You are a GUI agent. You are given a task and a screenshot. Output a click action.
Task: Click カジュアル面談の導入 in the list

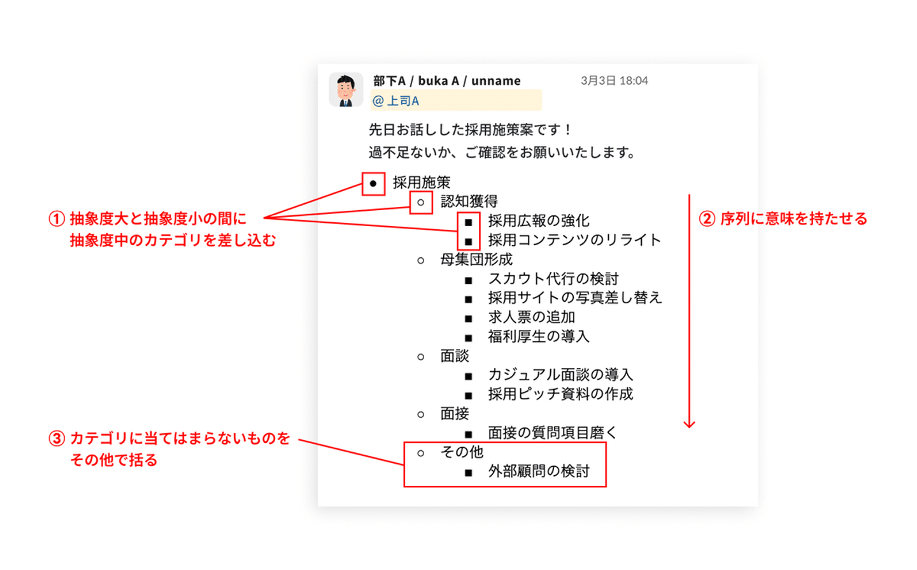point(560,375)
